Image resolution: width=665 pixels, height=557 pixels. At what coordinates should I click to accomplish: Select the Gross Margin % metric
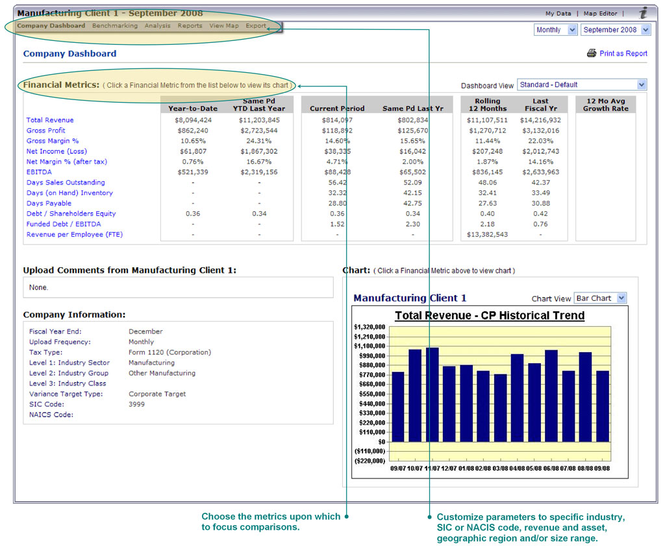[53, 141]
